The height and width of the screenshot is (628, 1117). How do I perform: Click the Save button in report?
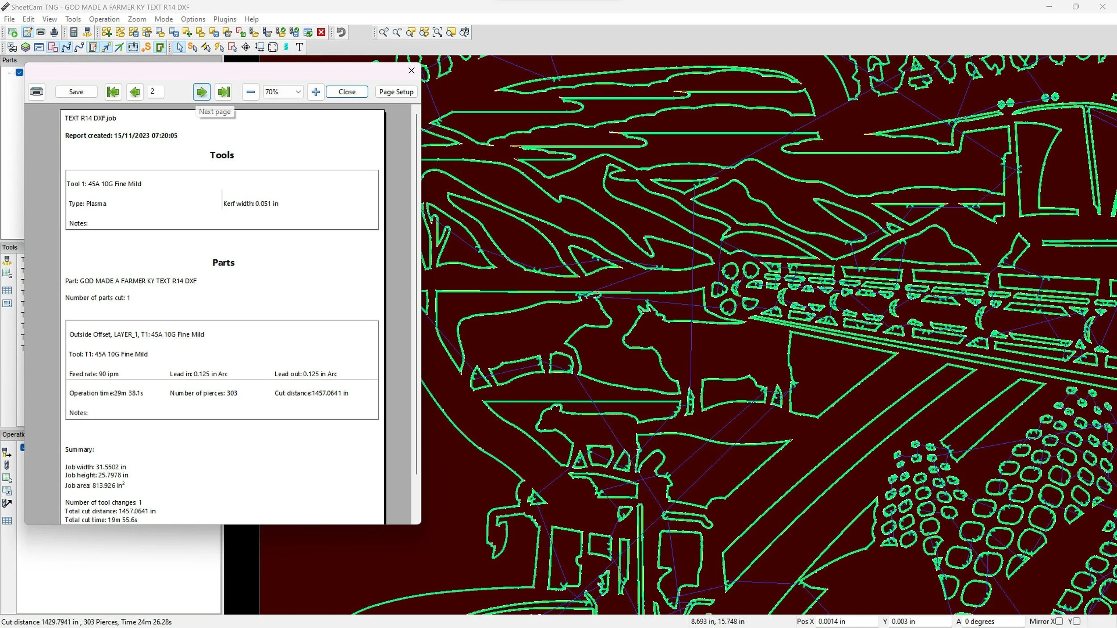click(x=76, y=92)
